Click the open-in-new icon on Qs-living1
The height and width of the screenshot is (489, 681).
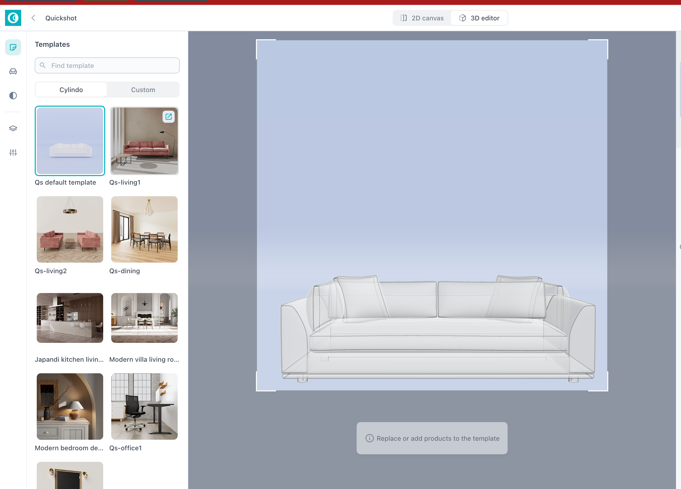[x=168, y=116]
